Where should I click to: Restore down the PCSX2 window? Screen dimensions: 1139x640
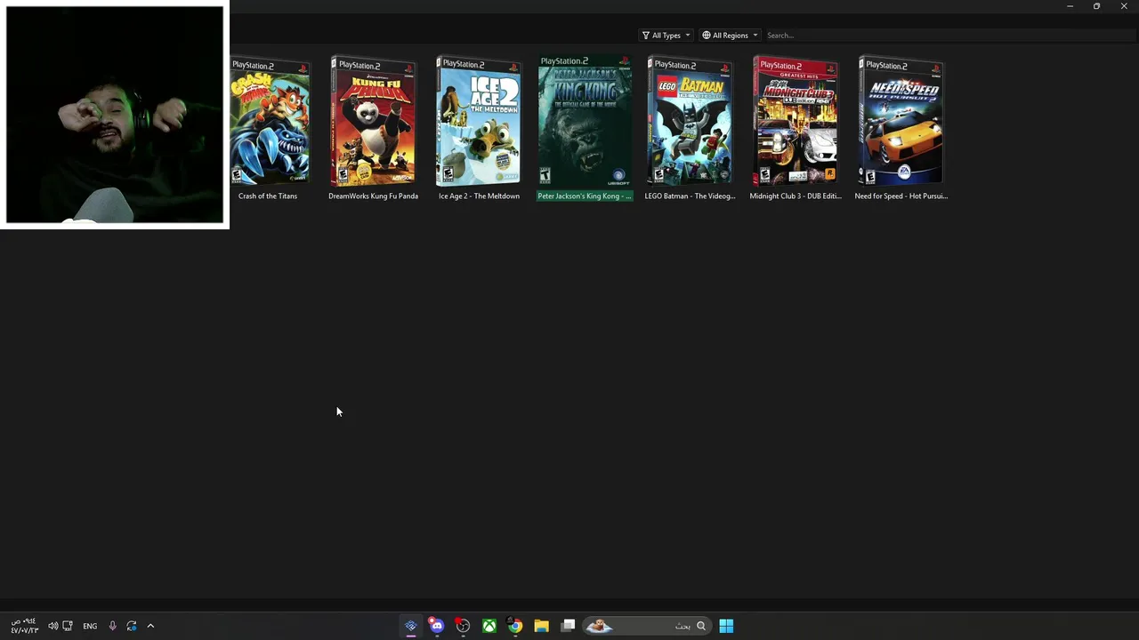click(x=1096, y=6)
